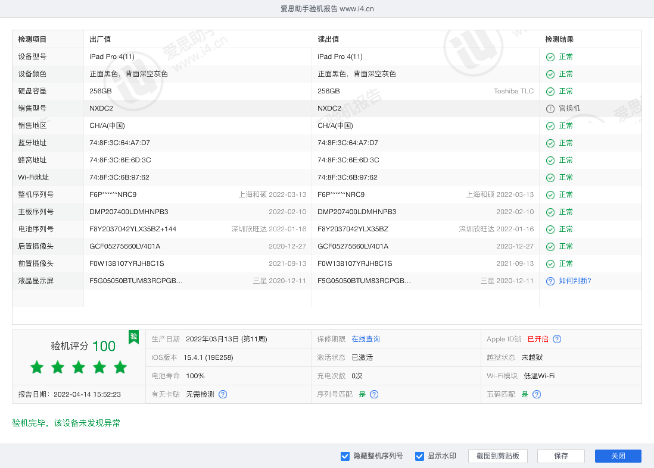Click the green check icon in 设备型号 row

550,57
